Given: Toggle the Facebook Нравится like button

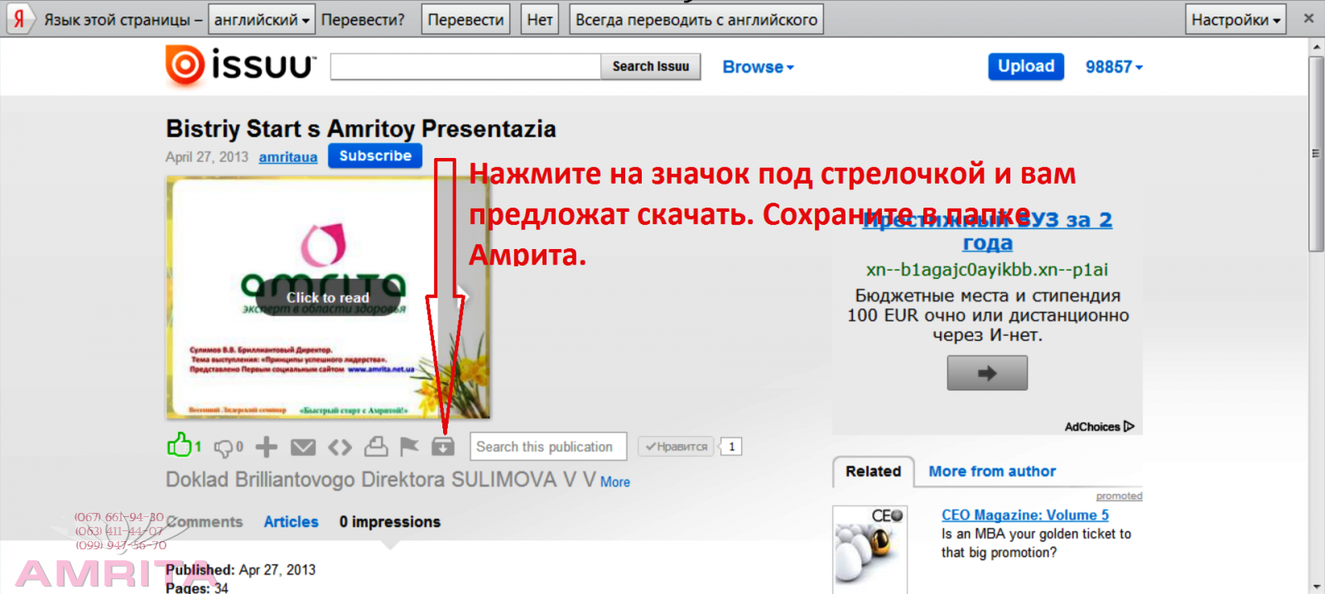Looking at the screenshot, I should pos(677,447).
